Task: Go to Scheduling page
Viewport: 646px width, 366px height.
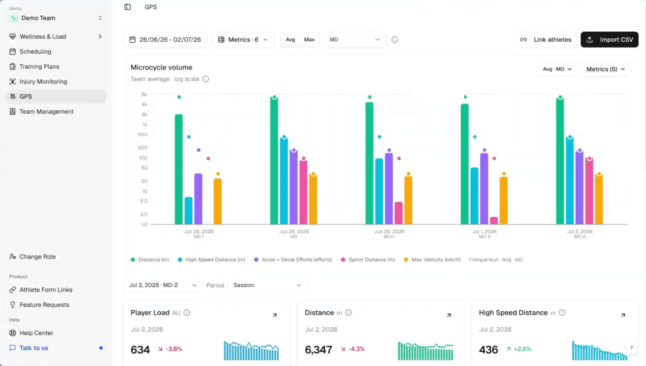Action: click(56, 52)
